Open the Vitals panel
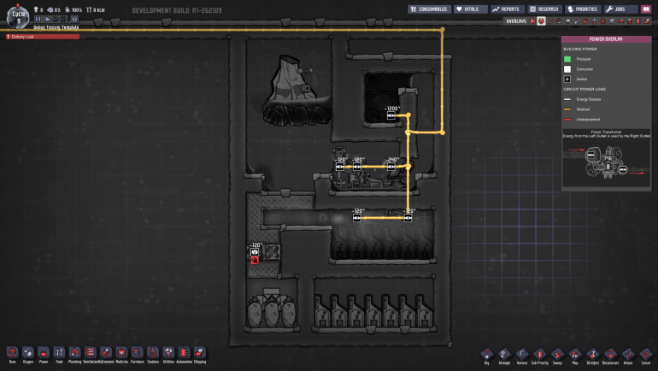Image resolution: width=658 pixels, height=371 pixels. [470, 9]
